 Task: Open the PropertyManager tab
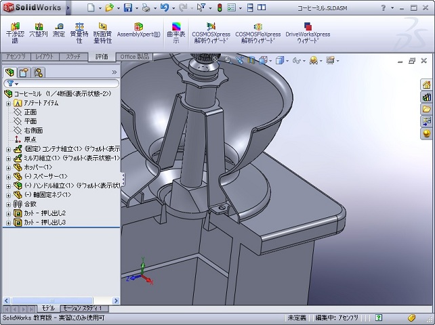click(x=24, y=72)
